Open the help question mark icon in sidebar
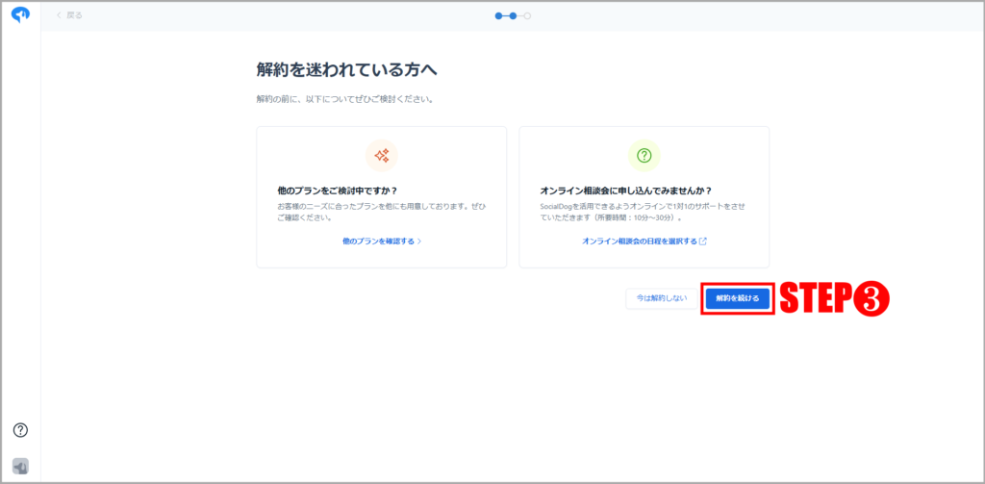 pos(21,430)
